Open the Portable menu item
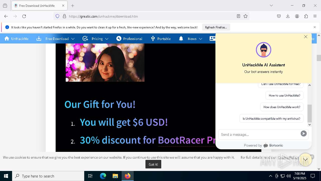Image resolution: width=321 pixels, height=181 pixels. (161, 38)
